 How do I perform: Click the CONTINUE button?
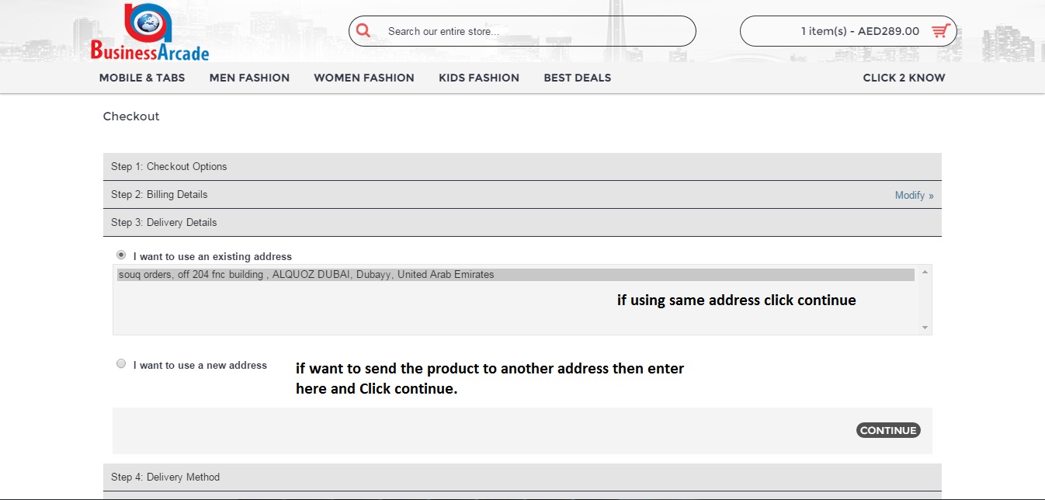click(888, 430)
